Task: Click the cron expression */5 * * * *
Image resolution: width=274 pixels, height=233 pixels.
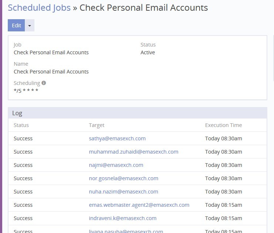Action: point(26,90)
